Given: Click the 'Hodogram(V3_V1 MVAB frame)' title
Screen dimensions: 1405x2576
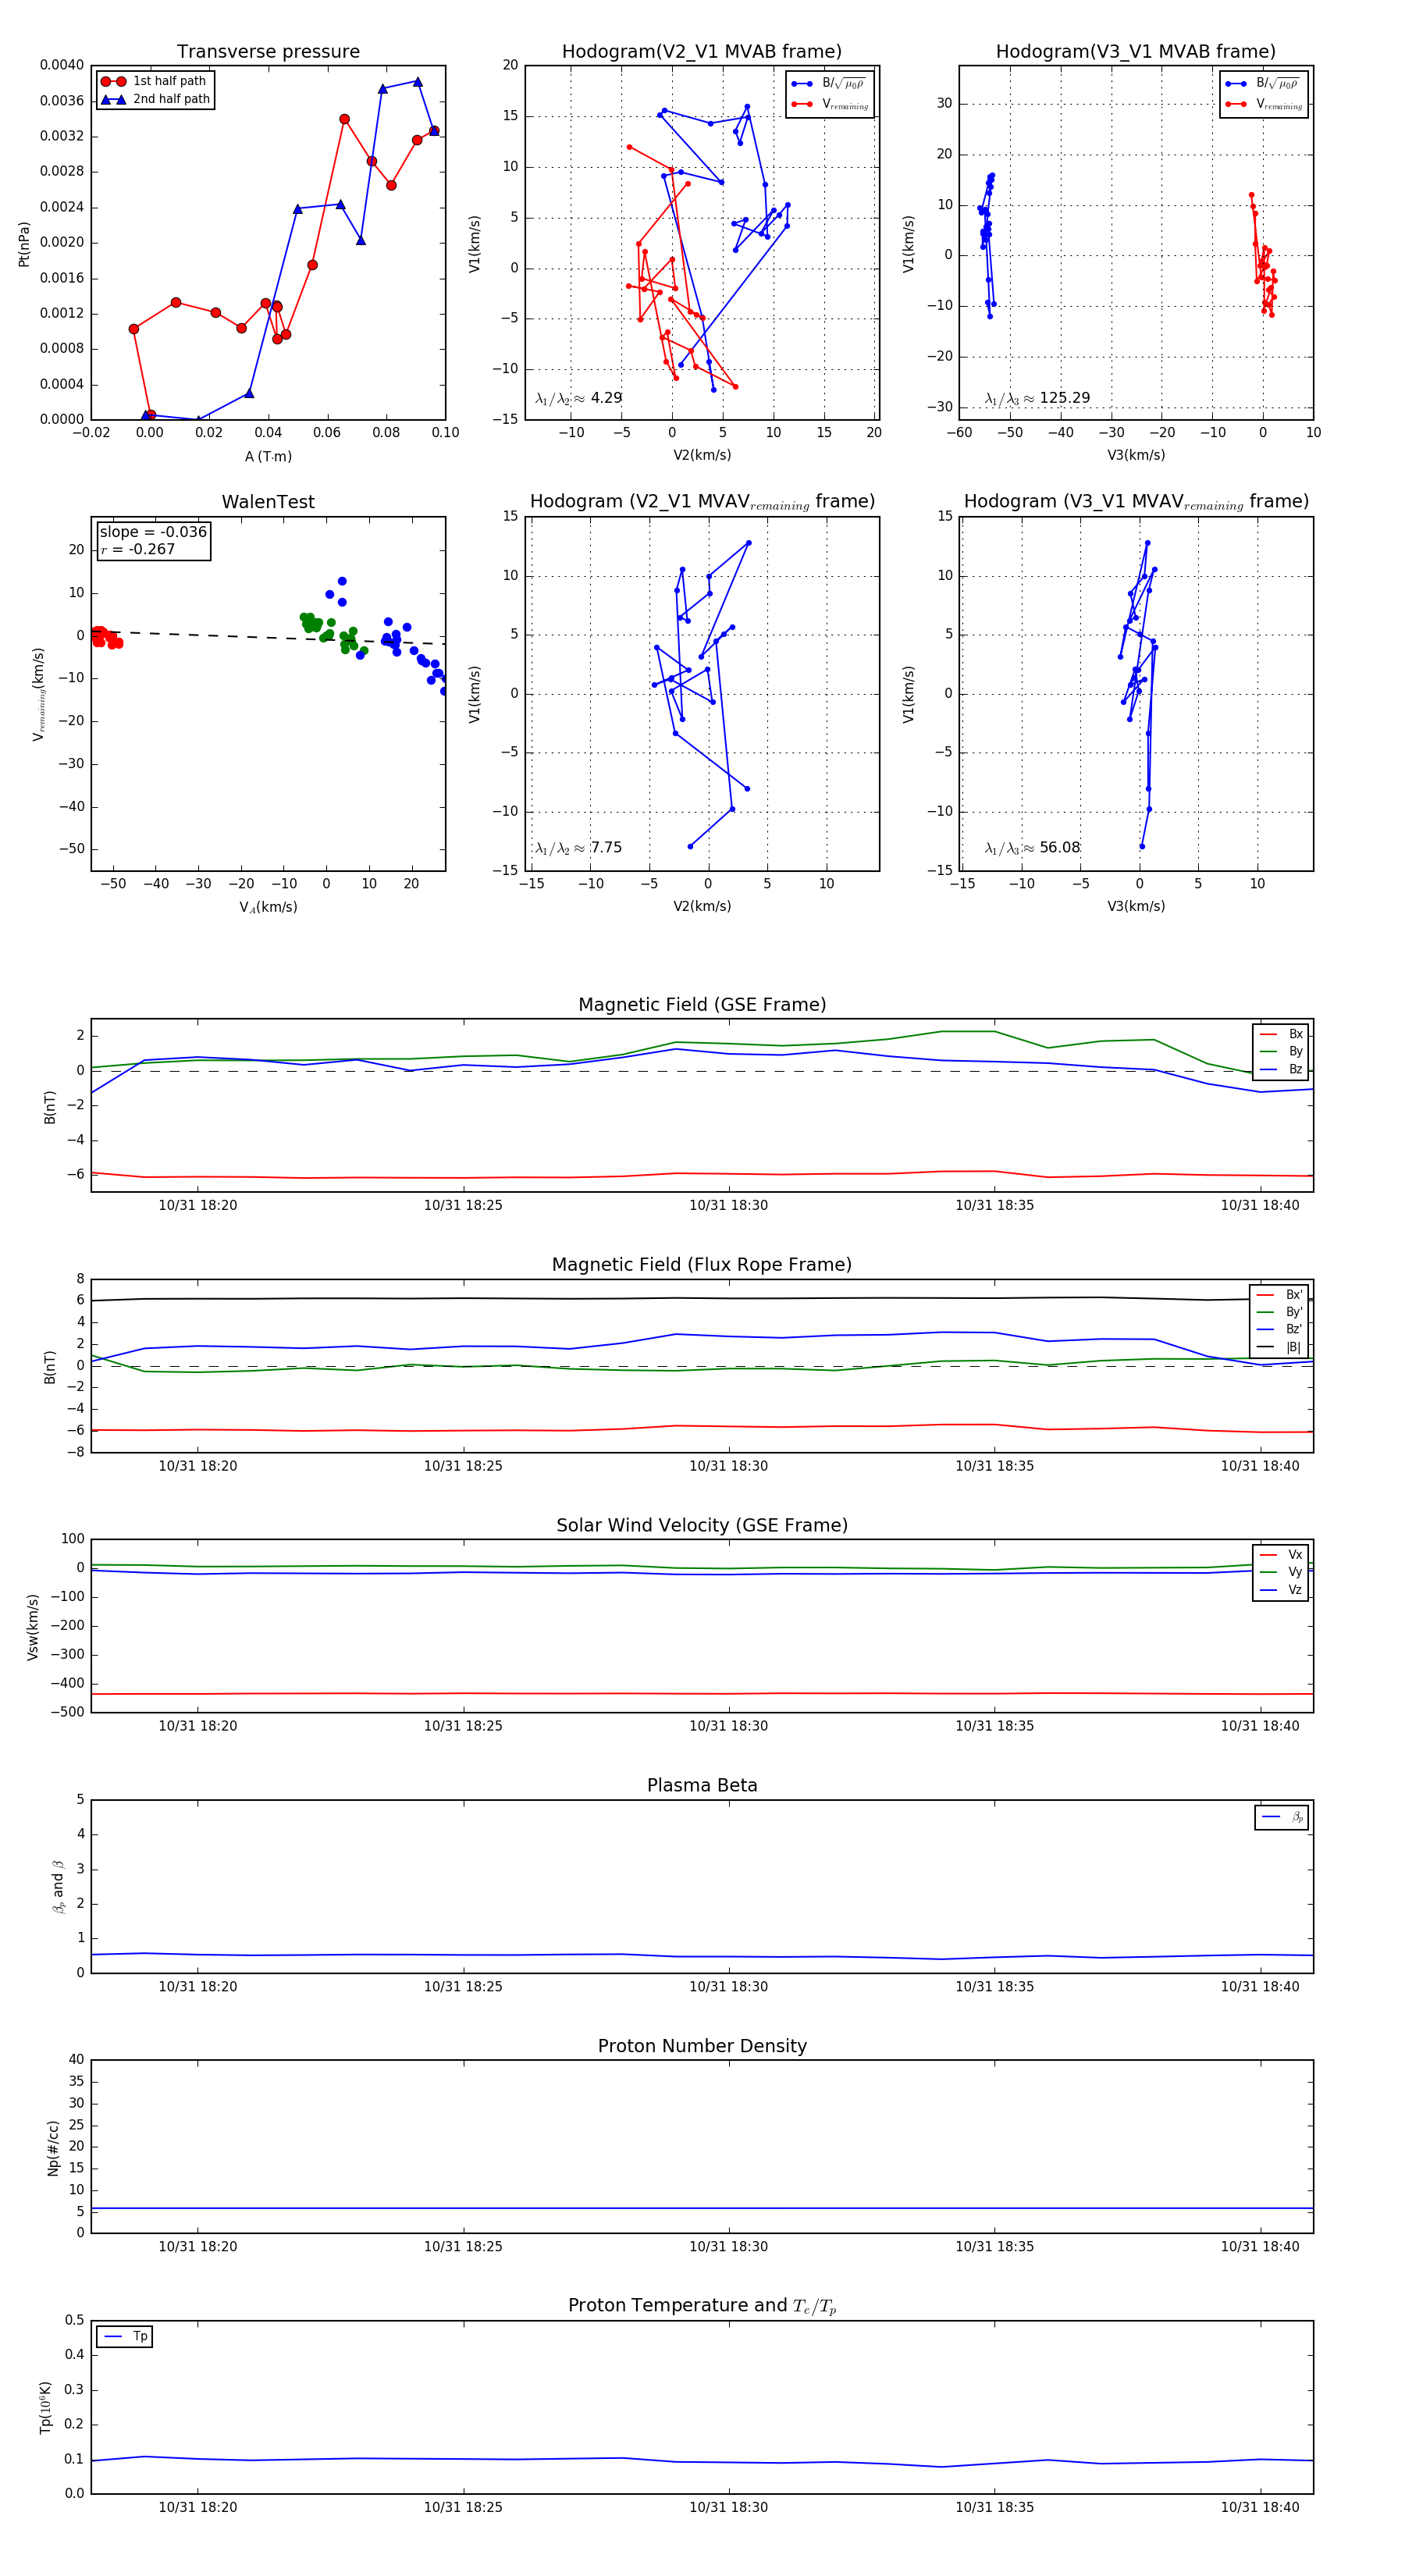Looking at the screenshot, I should pyautogui.click(x=1136, y=52).
